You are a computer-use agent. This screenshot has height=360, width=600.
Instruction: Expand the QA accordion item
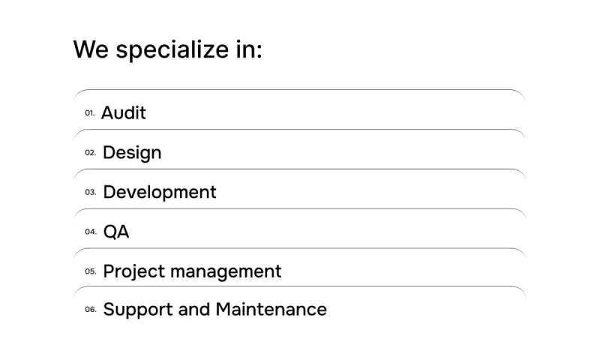(300, 232)
